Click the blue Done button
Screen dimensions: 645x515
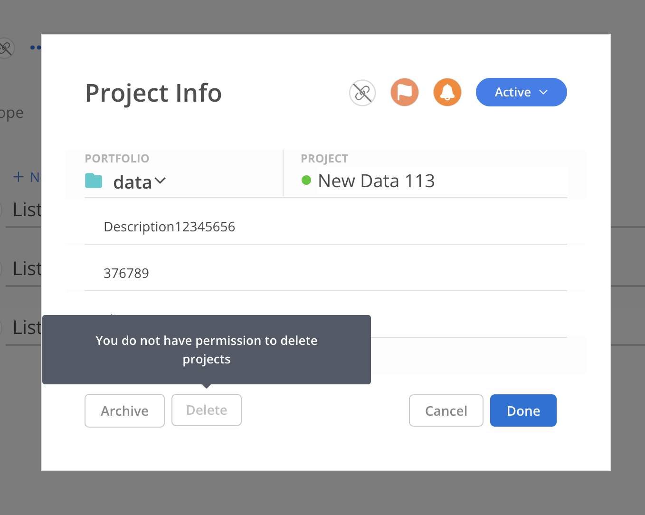[x=523, y=410]
